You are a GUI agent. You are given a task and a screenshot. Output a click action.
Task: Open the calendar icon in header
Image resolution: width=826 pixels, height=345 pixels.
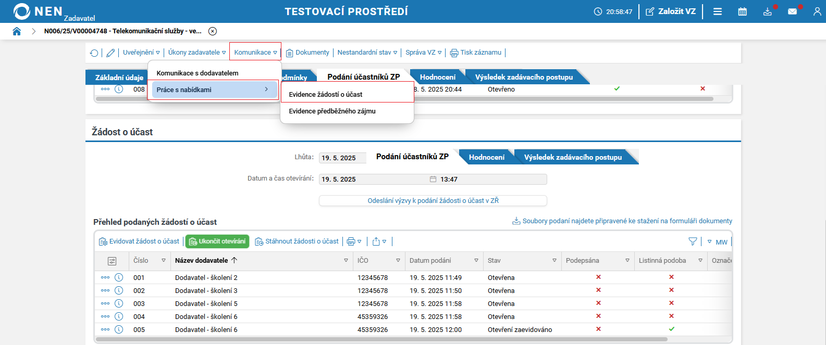(x=743, y=11)
